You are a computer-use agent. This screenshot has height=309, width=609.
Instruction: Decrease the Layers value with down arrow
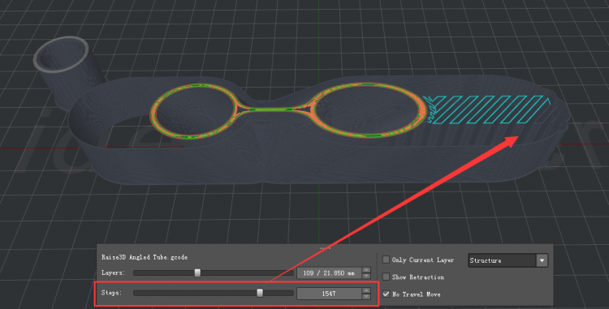tap(366, 276)
